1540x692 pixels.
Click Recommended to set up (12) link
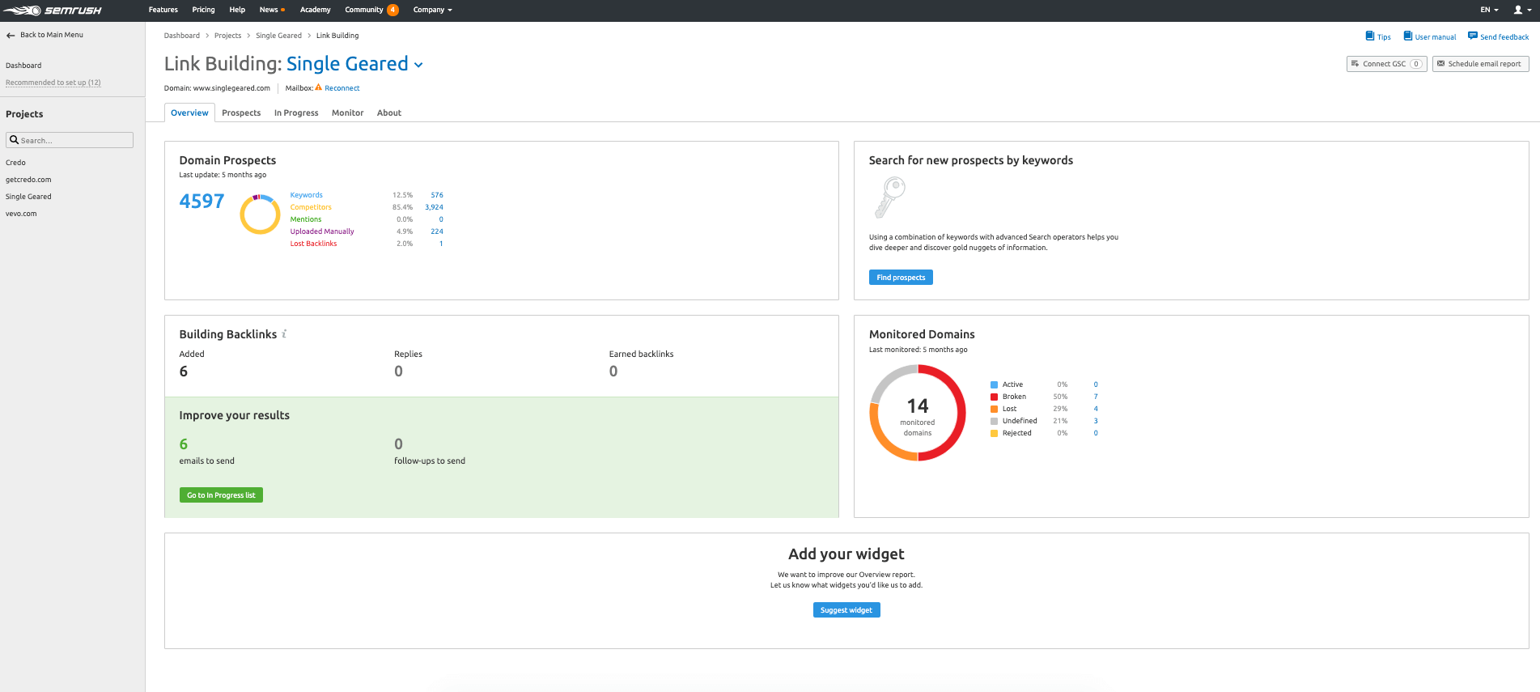(x=53, y=83)
